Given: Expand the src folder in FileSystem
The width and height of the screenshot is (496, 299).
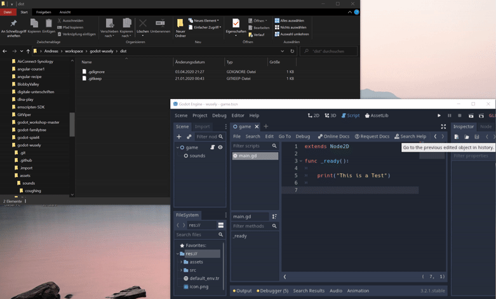Looking at the screenshot, I should click(181, 270).
